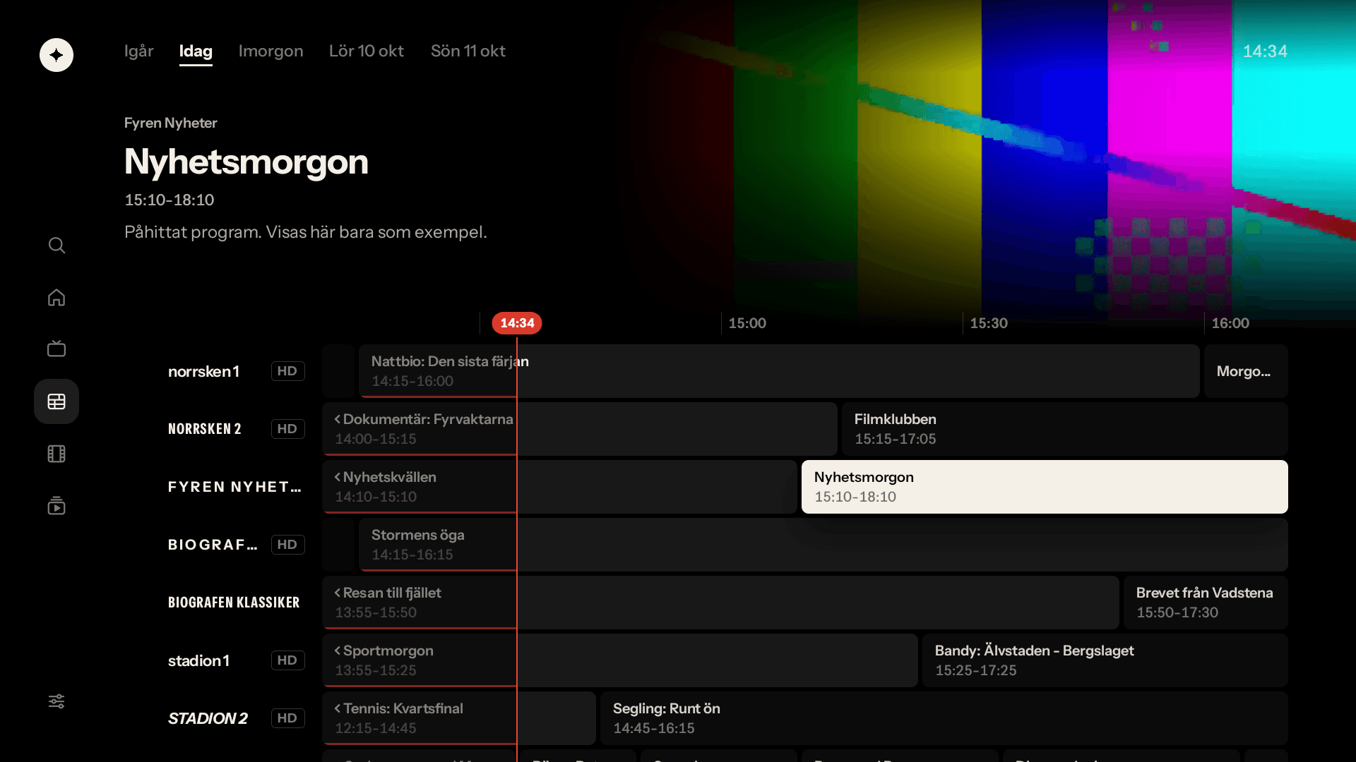The image size is (1356, 762).
Task: Select STADION 2 channel
Action: click(x=208, y=718)
